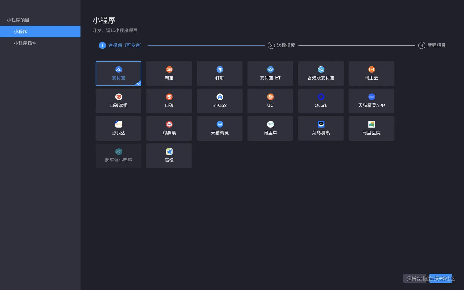The width and height of the screenshot is (464, 290).
Task: Go to step 1 选择端（可多选）
Action: 120,45
